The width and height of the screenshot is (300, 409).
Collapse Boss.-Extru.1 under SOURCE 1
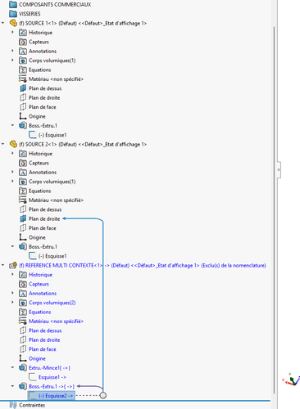(x=12, y=125)
